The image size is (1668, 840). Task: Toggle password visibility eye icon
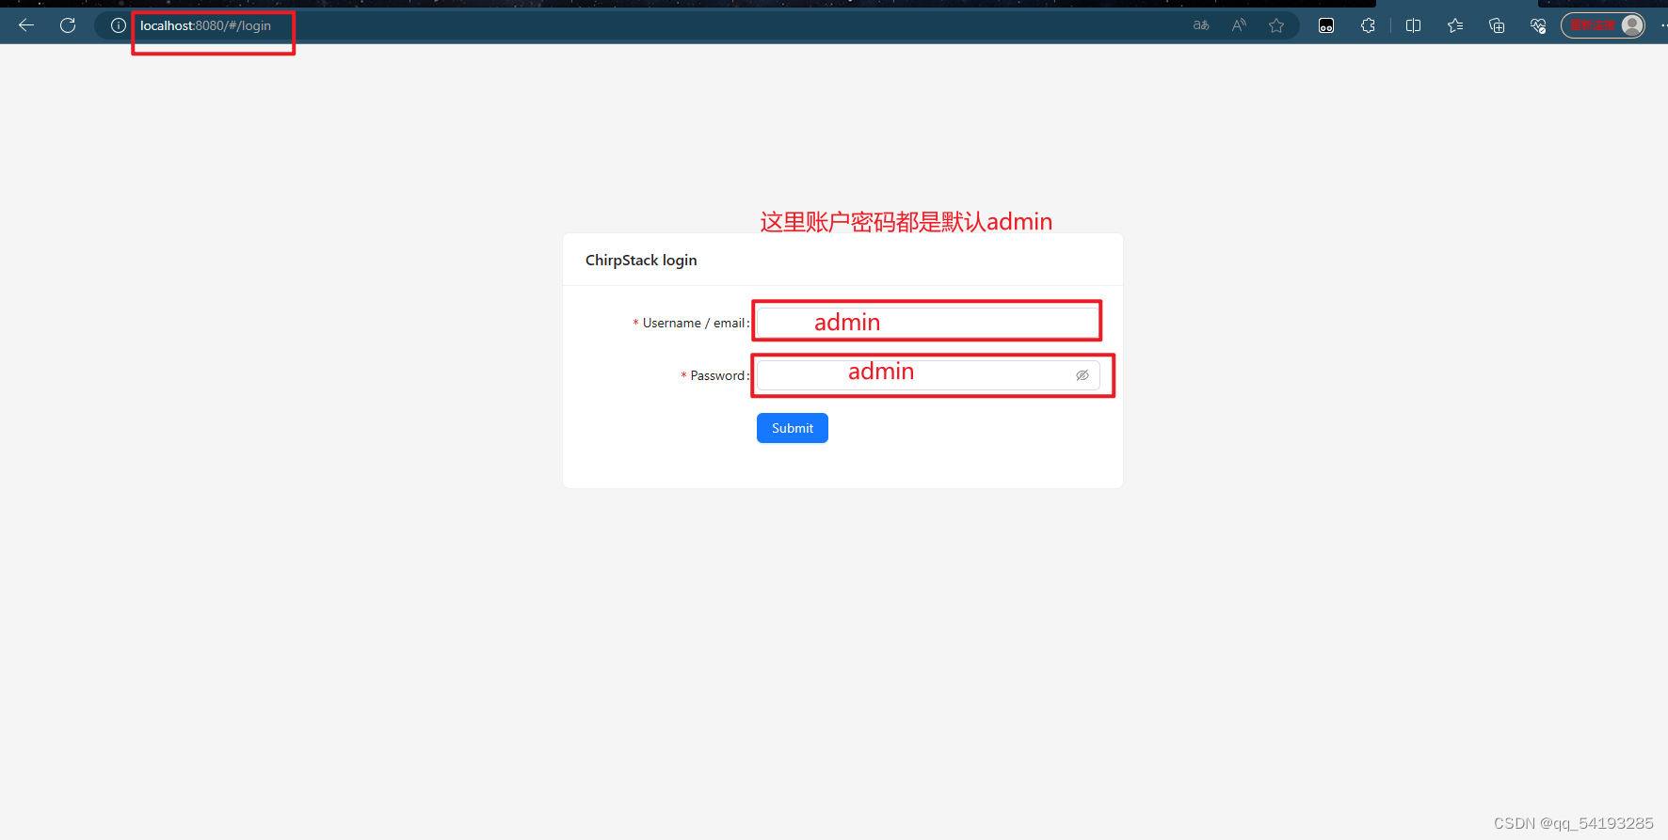coord(1083,375)
